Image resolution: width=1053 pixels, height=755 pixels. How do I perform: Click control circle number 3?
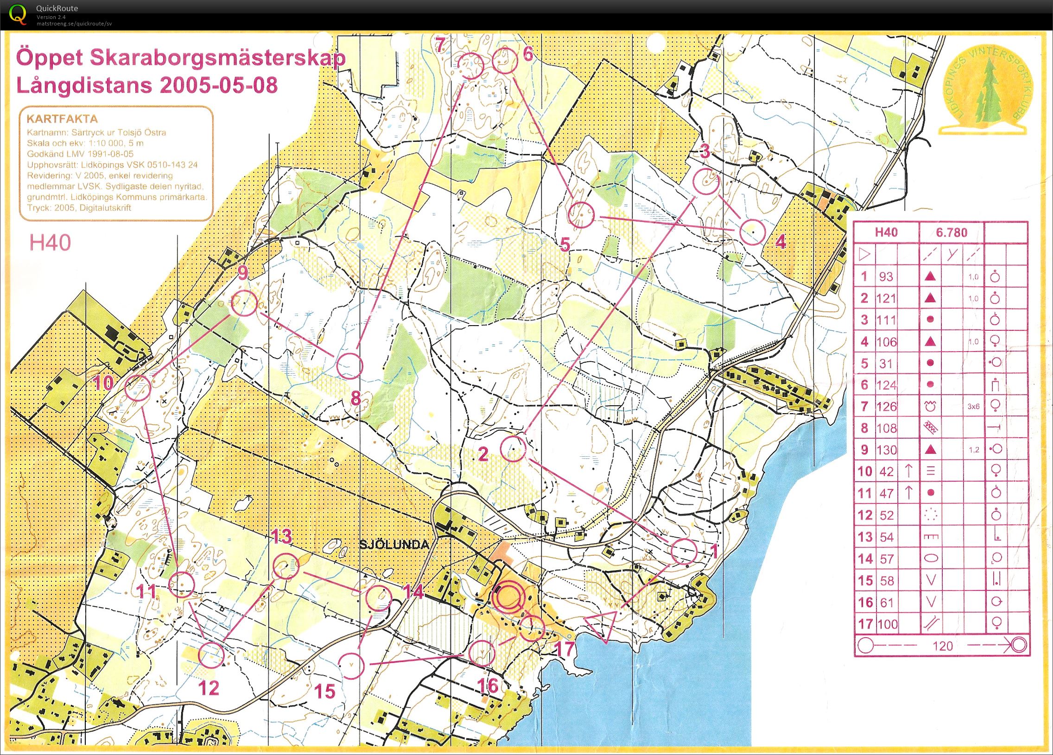point(706,182)
